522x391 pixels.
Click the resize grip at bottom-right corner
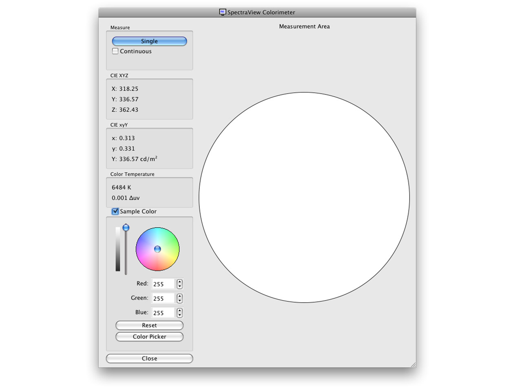pyautogui.click(x=414, y=364)
